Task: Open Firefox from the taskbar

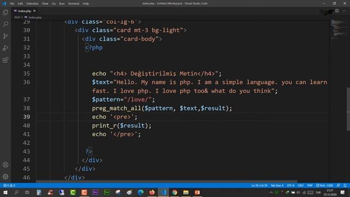Action: point(152,192)
